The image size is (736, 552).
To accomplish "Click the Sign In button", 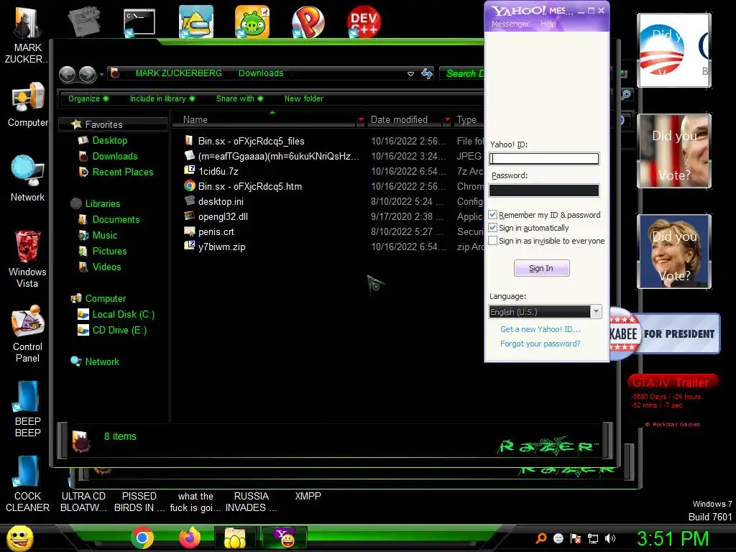I will tap(542, 268).
